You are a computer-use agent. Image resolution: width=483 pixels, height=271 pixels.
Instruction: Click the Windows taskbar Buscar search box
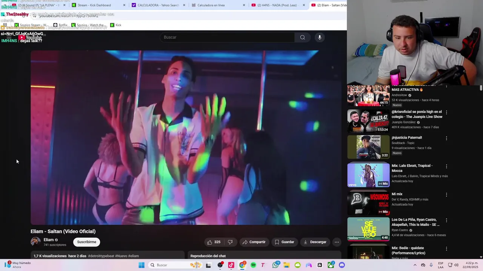pos(174,265)
